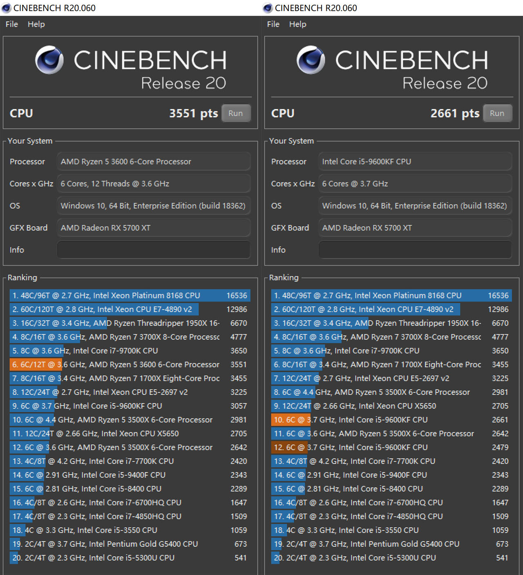Click Info field under Ryzen 5 3600 system

pyautogui.click(x=153, y=250)
